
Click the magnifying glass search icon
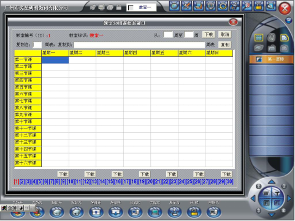(247, 6)
